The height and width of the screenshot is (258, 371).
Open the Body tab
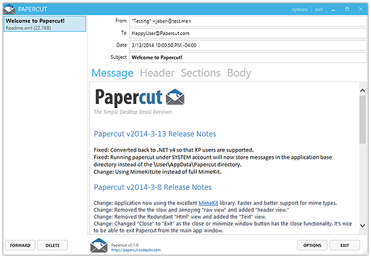[239, 73]
